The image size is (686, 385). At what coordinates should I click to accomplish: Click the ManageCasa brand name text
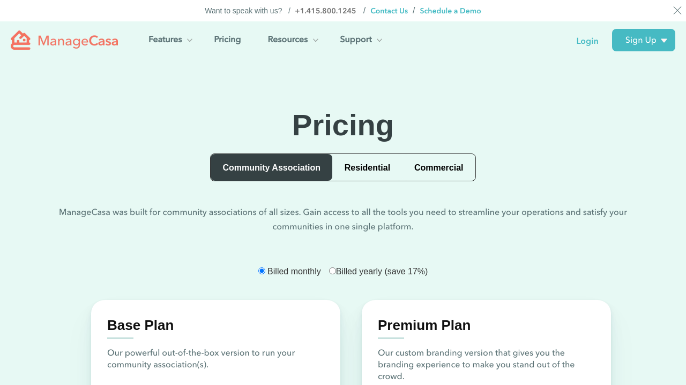[78, 41]
